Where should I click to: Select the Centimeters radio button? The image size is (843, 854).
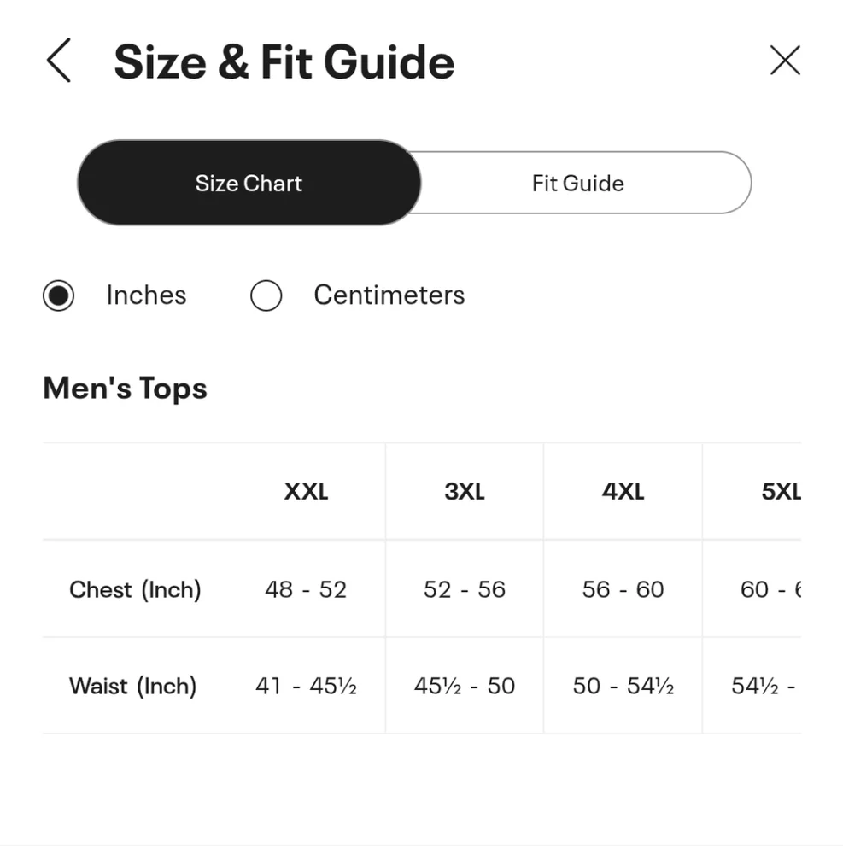266,295
